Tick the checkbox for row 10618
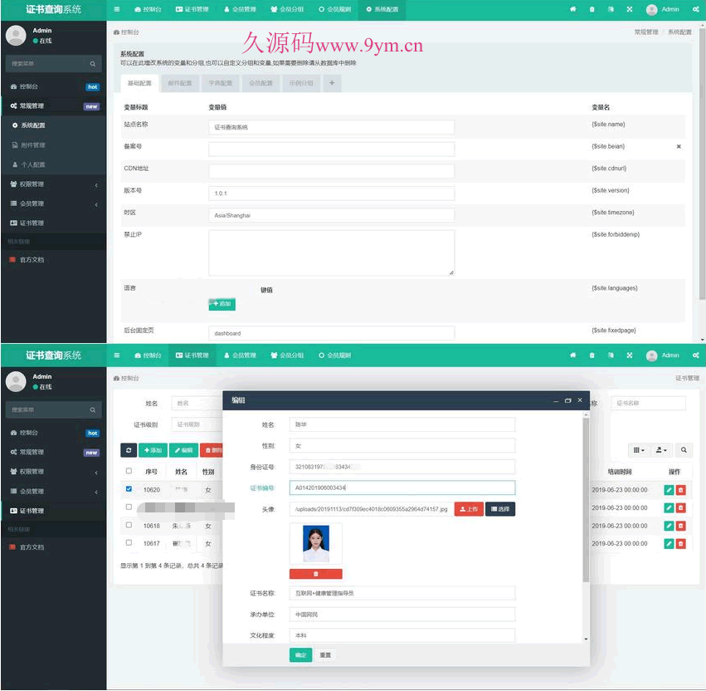 129,525
